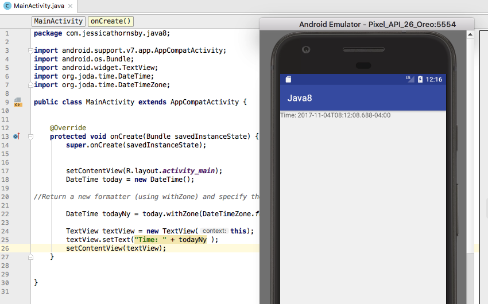Viewport: 488px width, 304px height.
Task: Click new DateTime() on line 18
Action: (x=164, y=180)
